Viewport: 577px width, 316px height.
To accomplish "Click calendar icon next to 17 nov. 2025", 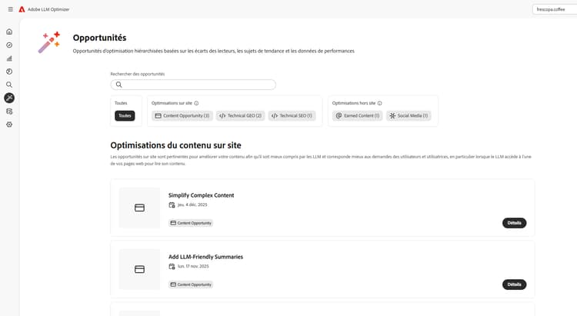I will coord(172,266).
